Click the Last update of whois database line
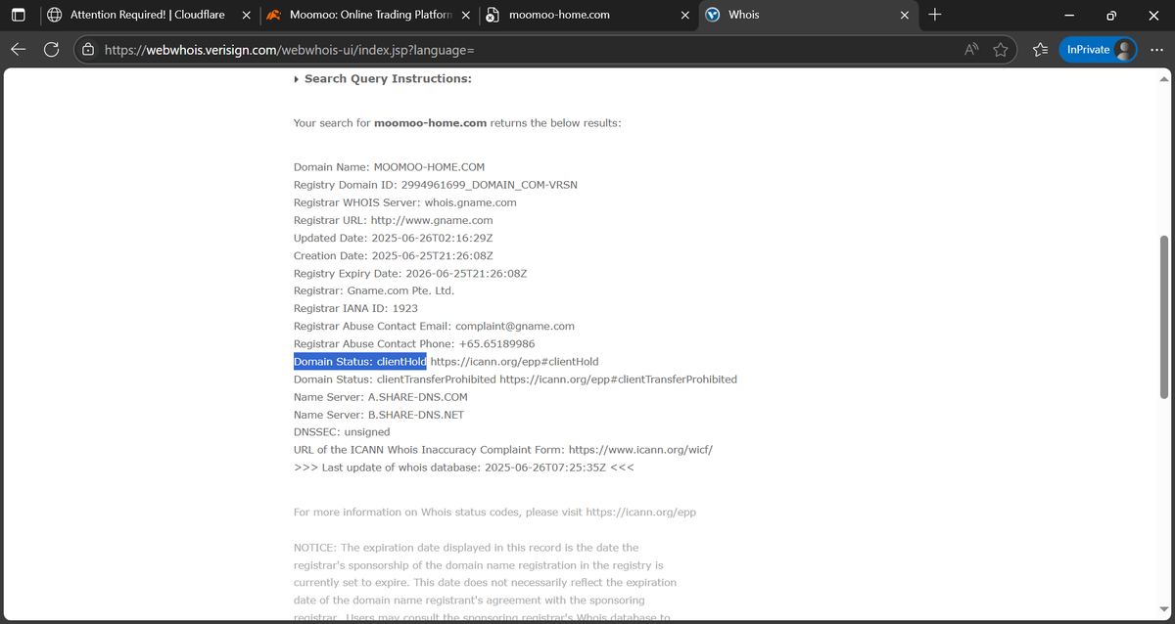This screenshot has width=1175, height=624. pos(464,468)
